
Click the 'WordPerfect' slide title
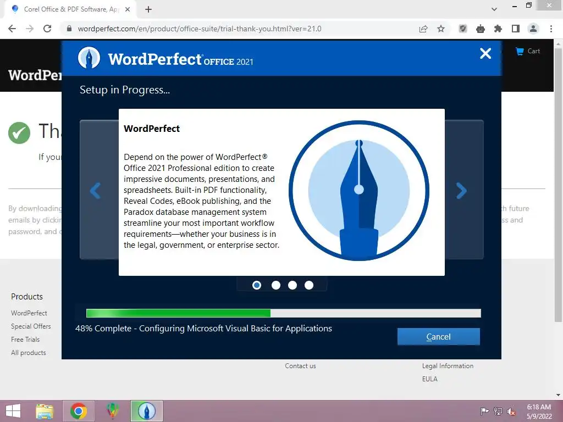pyautogui.click(x=152, y=129)
